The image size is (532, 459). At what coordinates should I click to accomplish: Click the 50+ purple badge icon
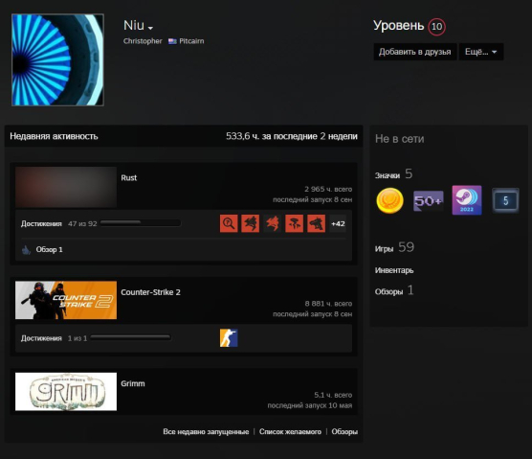[428, 201]
